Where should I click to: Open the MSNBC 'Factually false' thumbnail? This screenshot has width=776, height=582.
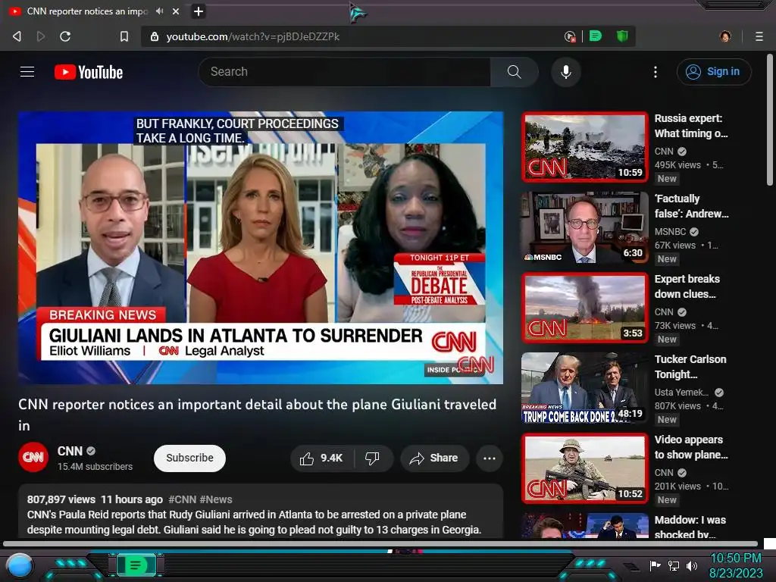tap(585, 227)
